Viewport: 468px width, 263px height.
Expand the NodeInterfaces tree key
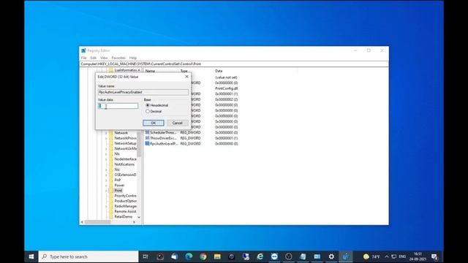pyautogui.click(x=106, y=159)
